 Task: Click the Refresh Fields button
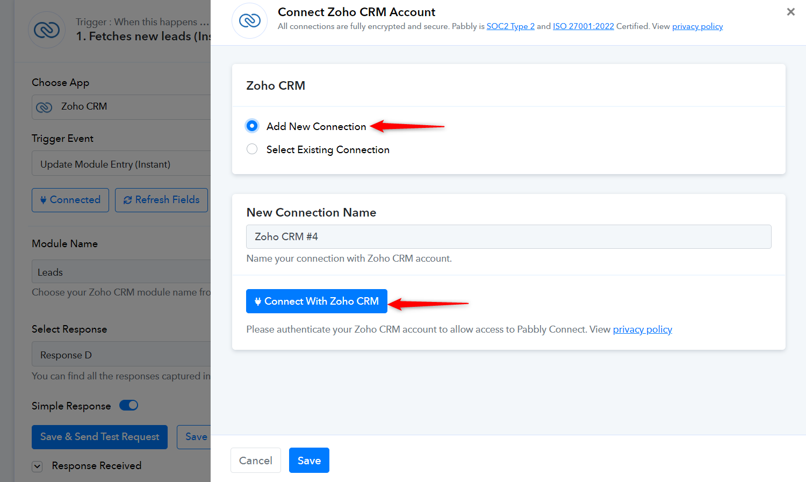[x=161, y=200]
